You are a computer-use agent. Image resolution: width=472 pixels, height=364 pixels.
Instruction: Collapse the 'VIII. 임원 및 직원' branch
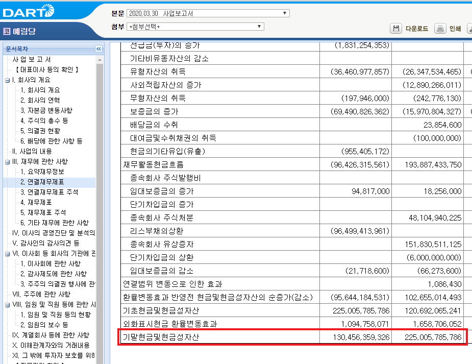[x=8, y=304]
